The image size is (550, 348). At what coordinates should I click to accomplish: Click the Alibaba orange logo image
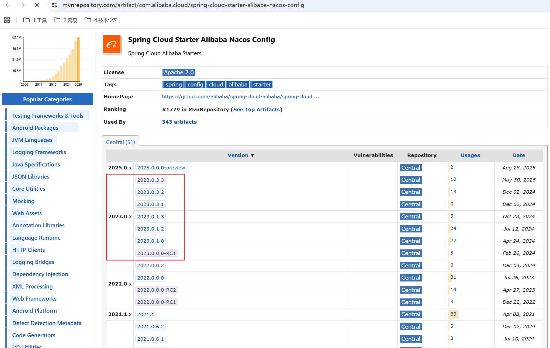pos(112,45)
